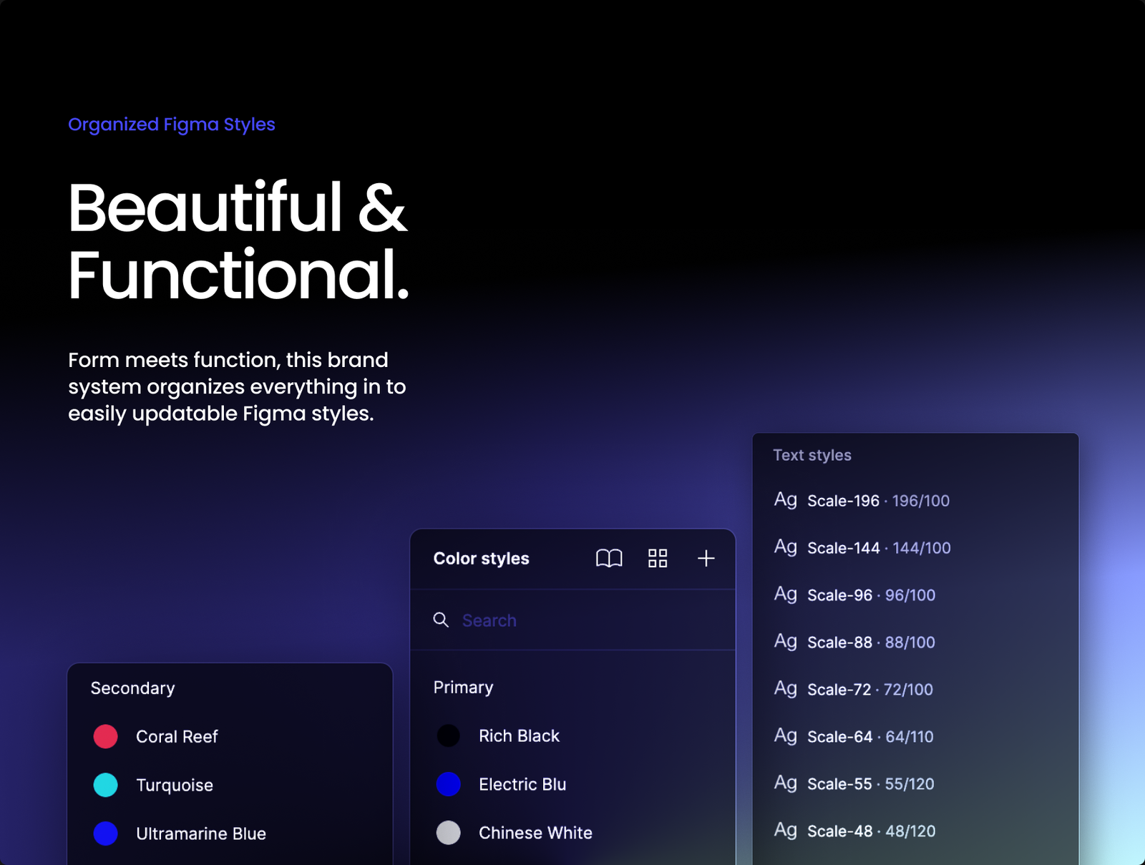1145x865 pixels.
Task: Switch to grid view in Color styles
Action: (x=658, y=559)
